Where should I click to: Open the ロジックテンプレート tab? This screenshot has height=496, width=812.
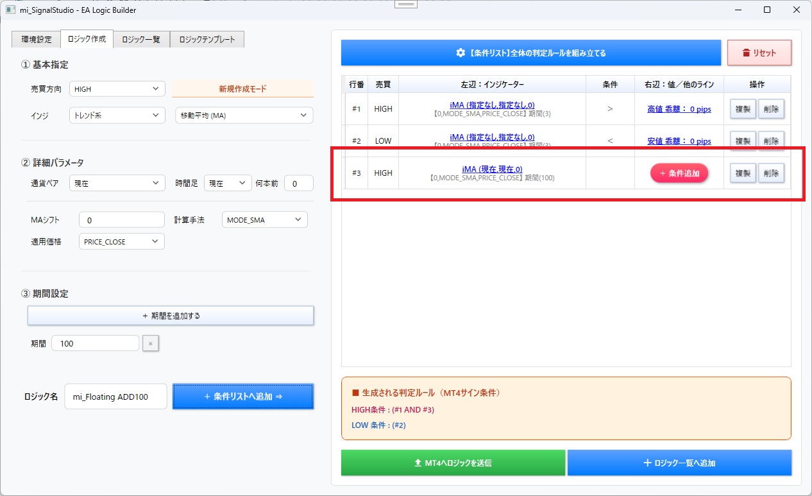point(207,39)
